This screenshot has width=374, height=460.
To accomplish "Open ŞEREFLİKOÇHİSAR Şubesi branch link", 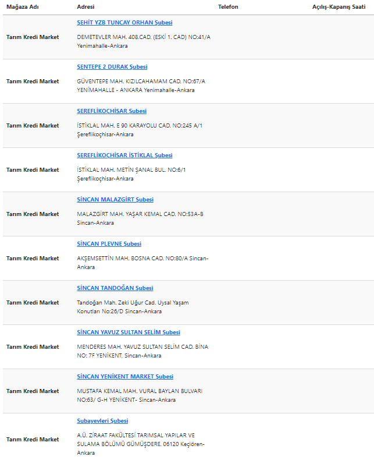I will pos(112,111).
